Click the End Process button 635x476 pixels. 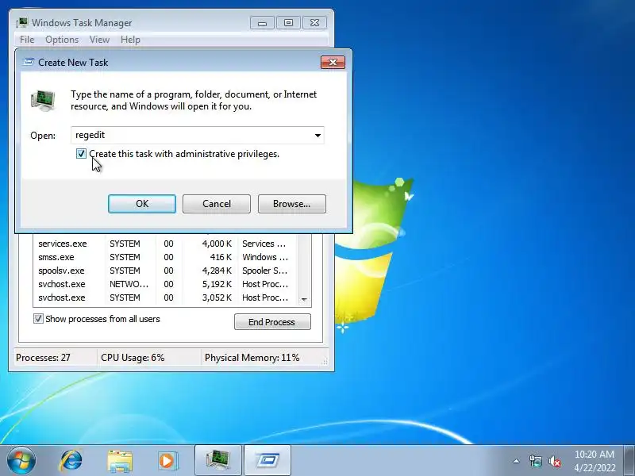coord(272,322)
